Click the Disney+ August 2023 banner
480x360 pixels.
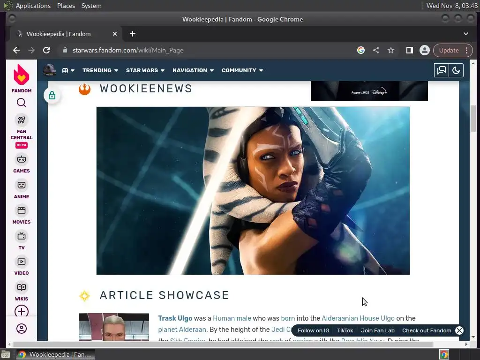coord(369,91)
